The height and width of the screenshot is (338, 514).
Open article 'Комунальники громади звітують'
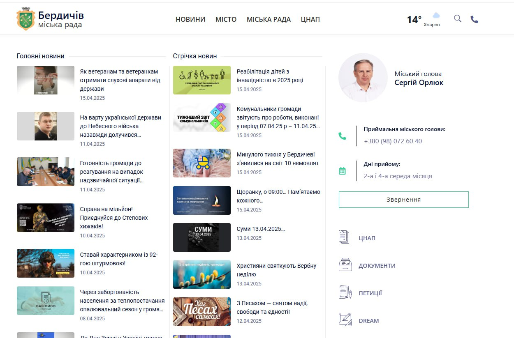tap(278, 117)
